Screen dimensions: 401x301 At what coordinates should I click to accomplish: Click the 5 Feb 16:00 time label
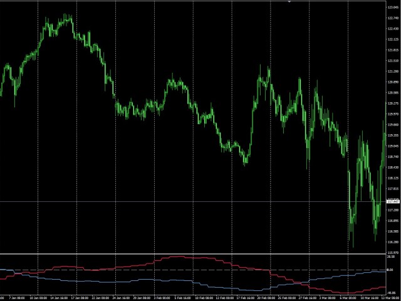pyautogui.click(x=182, y=298)
